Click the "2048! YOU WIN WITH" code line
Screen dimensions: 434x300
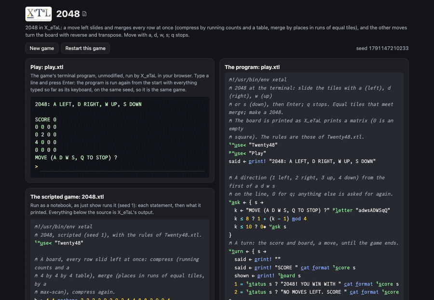[x=316, y=284]
